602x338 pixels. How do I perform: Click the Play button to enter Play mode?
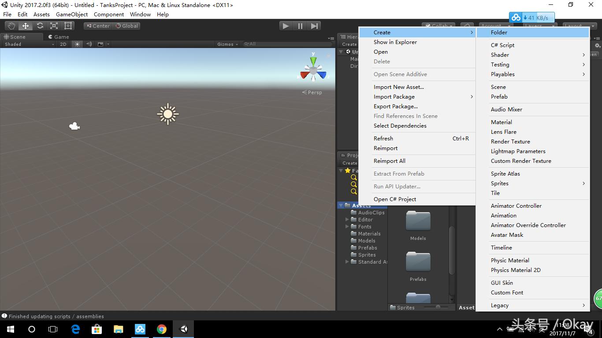286,26
